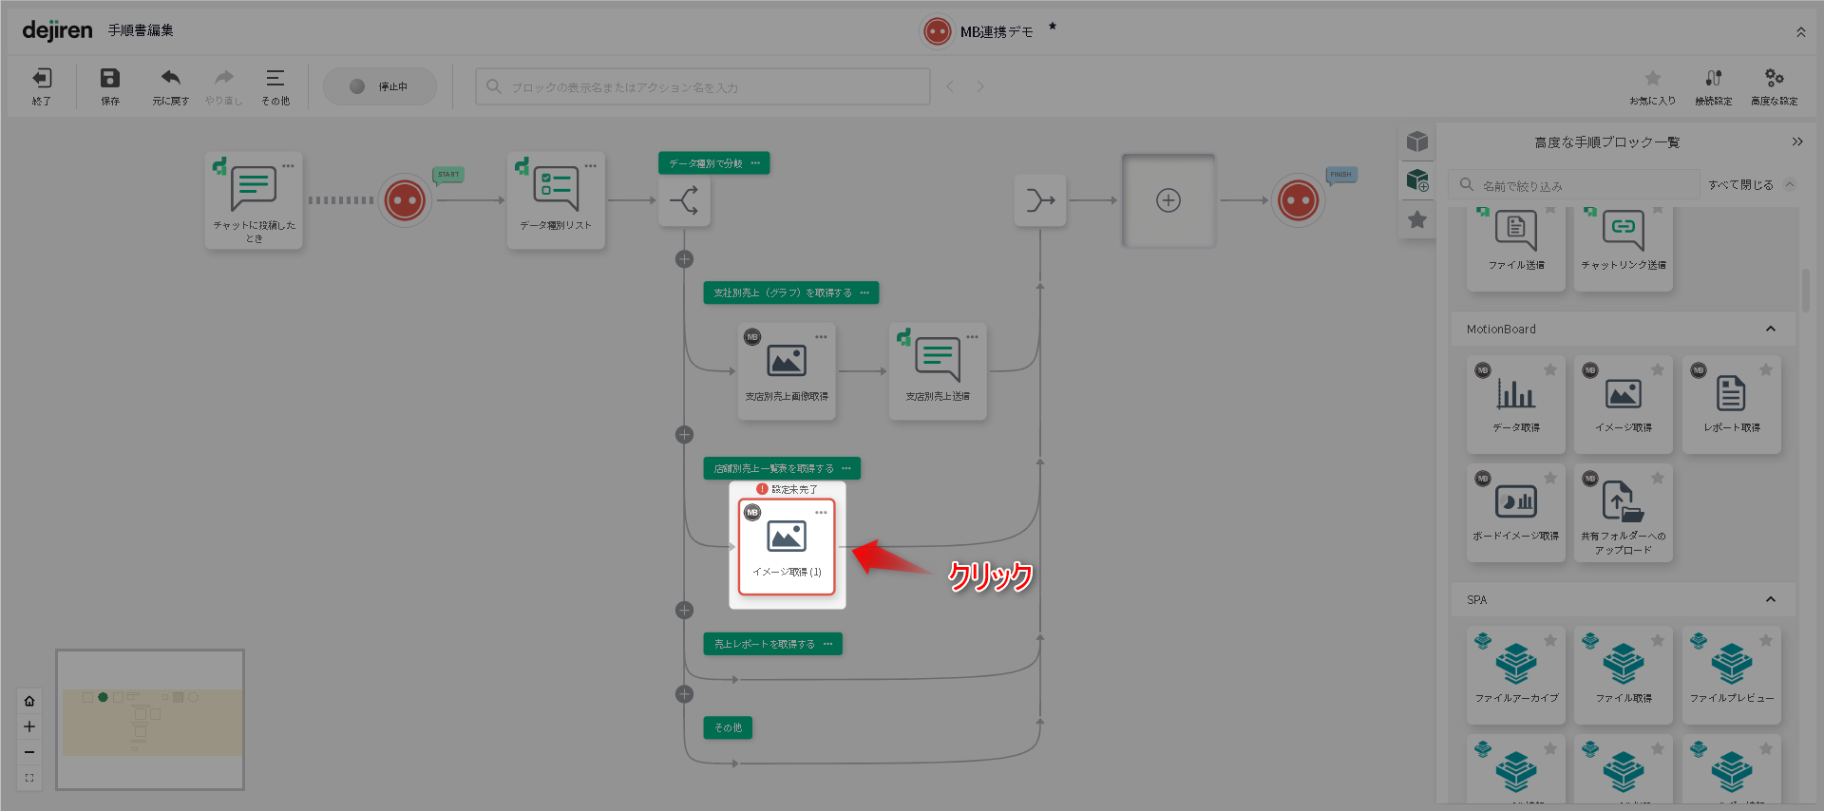This screenshot has height=811, width=1824.
Task: Click the START bot node
Action: 405,200
